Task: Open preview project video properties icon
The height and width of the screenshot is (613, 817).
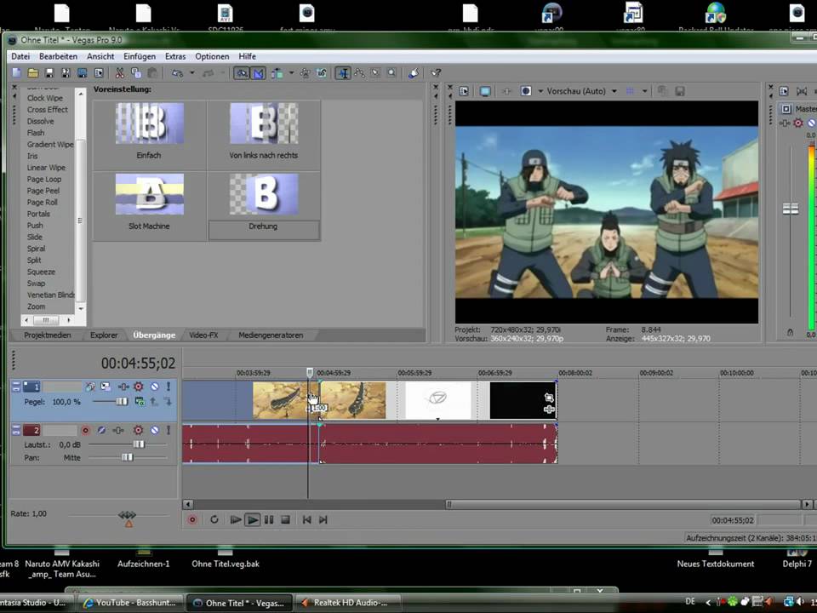Action: (464, 91)
